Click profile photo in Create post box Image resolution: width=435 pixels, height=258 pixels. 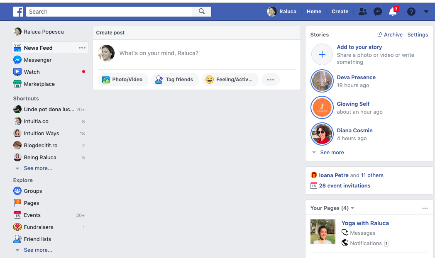[x=106, y=53]
